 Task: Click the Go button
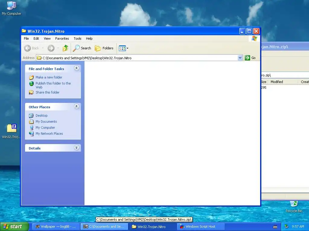point(250,58)
